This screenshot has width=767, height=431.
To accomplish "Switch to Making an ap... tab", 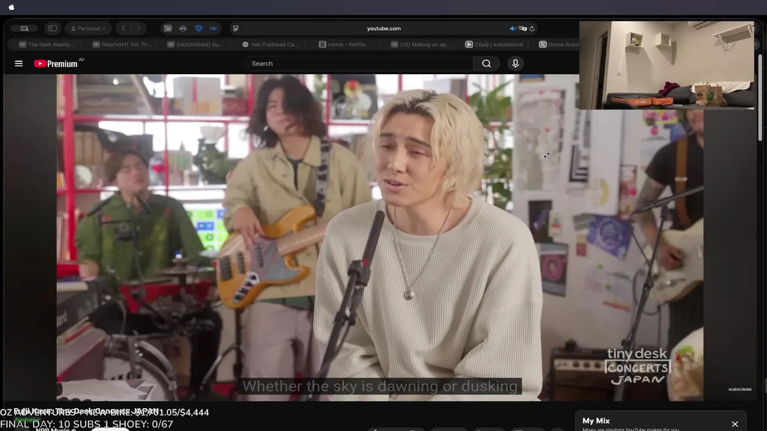I will (x=419, y=44).
